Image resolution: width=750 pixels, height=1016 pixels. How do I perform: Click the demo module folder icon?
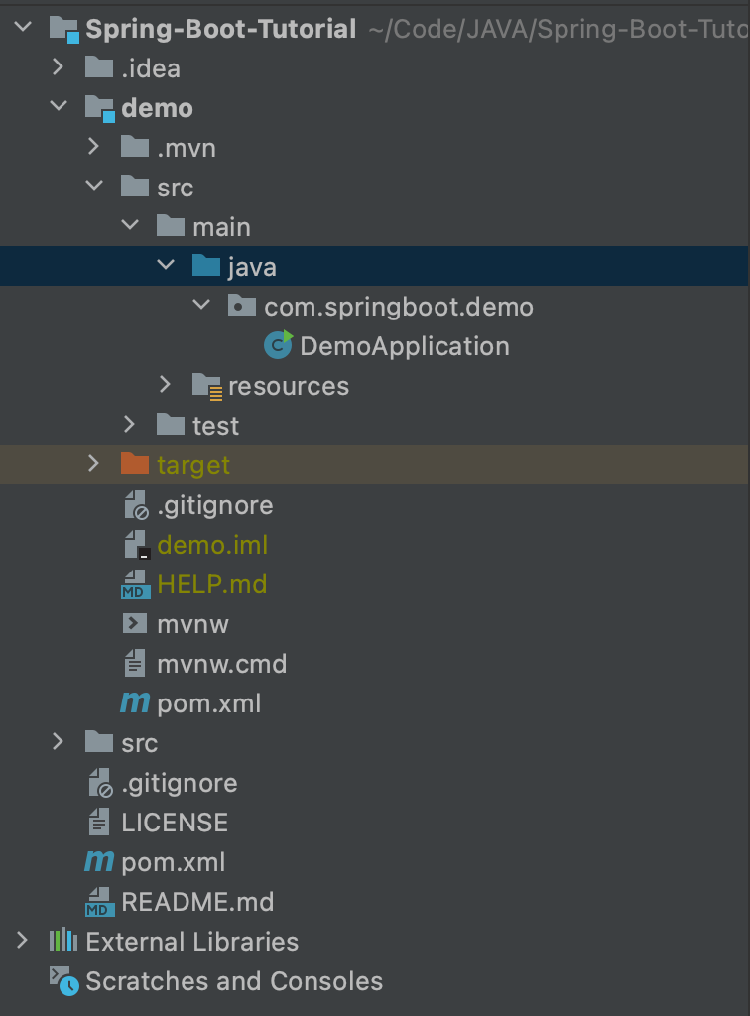100,108
